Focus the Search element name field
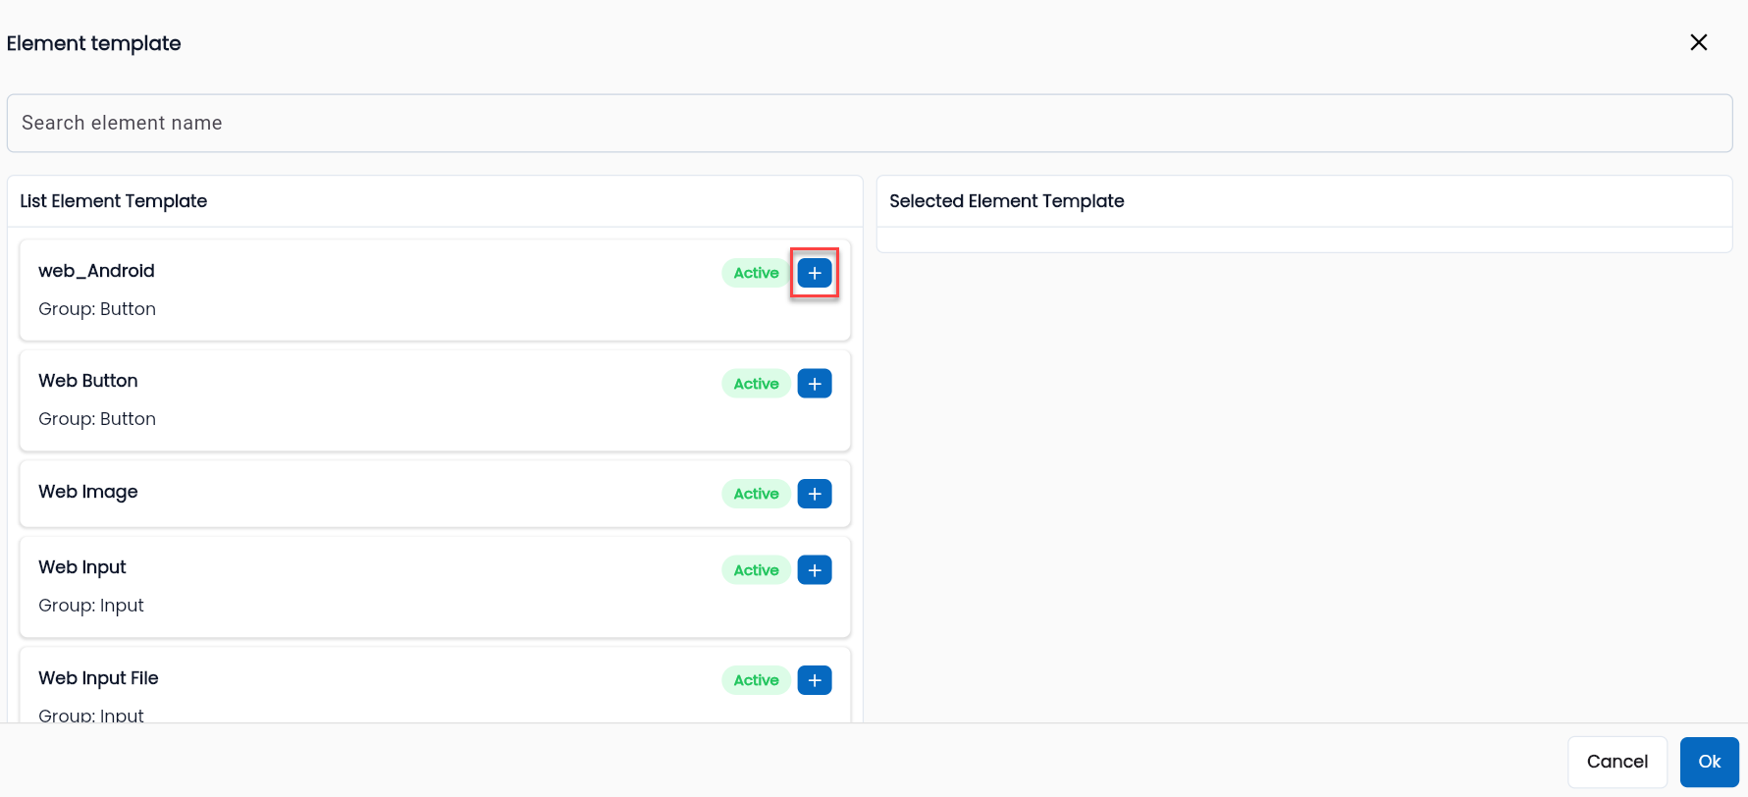The width and height of the screenshot is (1748, 797). (870, 123)
